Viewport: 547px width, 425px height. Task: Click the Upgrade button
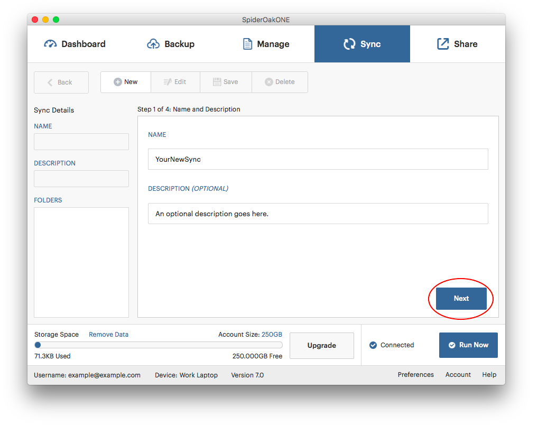point(321,346)
